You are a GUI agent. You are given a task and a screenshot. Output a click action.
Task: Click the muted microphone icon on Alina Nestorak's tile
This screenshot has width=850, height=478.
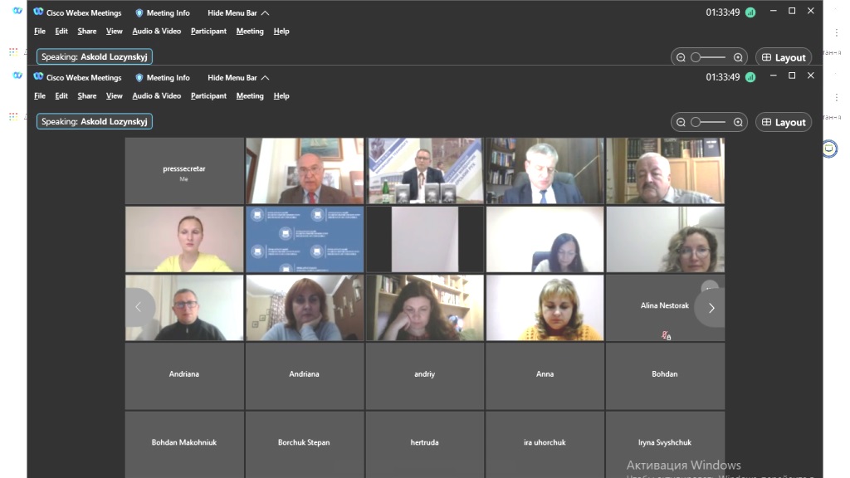coord(665,336)
